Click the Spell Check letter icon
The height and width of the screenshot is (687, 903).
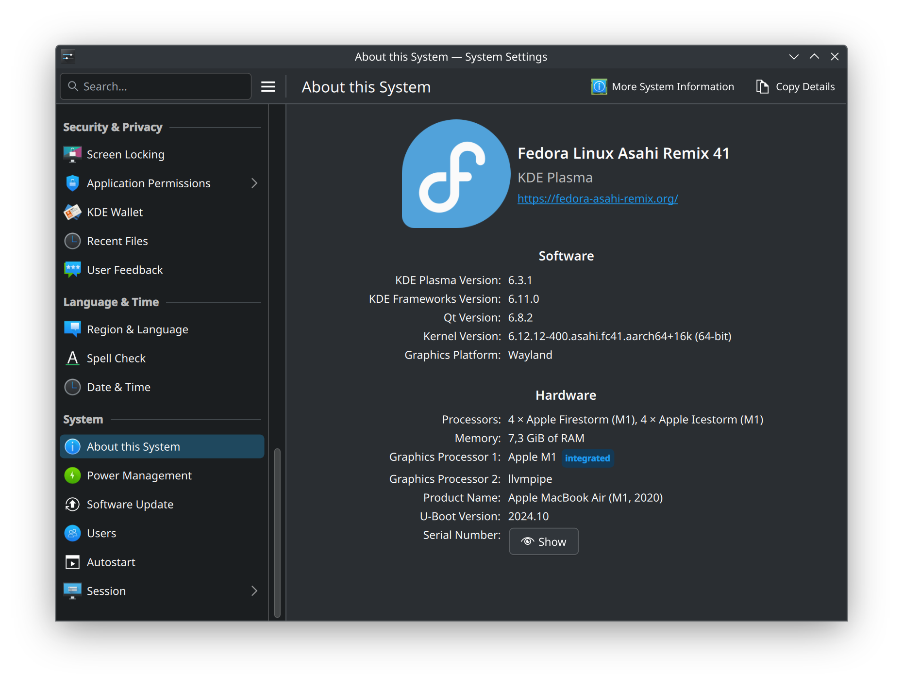(x=73, y=358)
